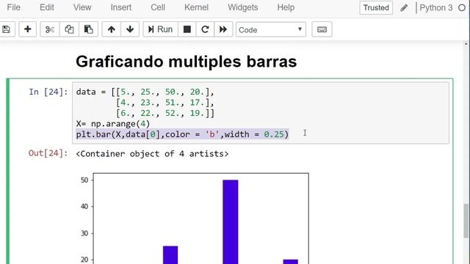The image size is (470, 264).
Task: Open the File menu
Action: [x=13, y=7]
